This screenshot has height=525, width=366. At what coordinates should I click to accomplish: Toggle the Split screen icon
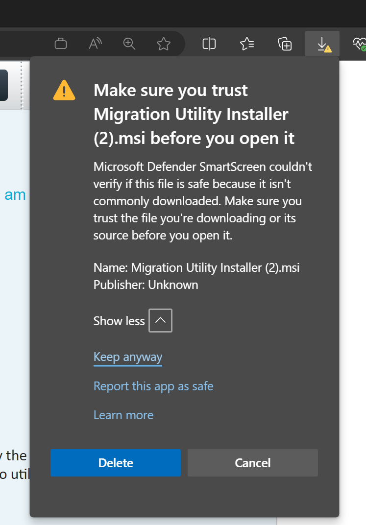[209, 44]
